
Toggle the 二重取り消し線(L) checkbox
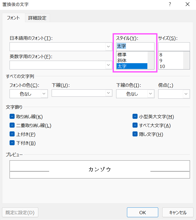point(12,125)
